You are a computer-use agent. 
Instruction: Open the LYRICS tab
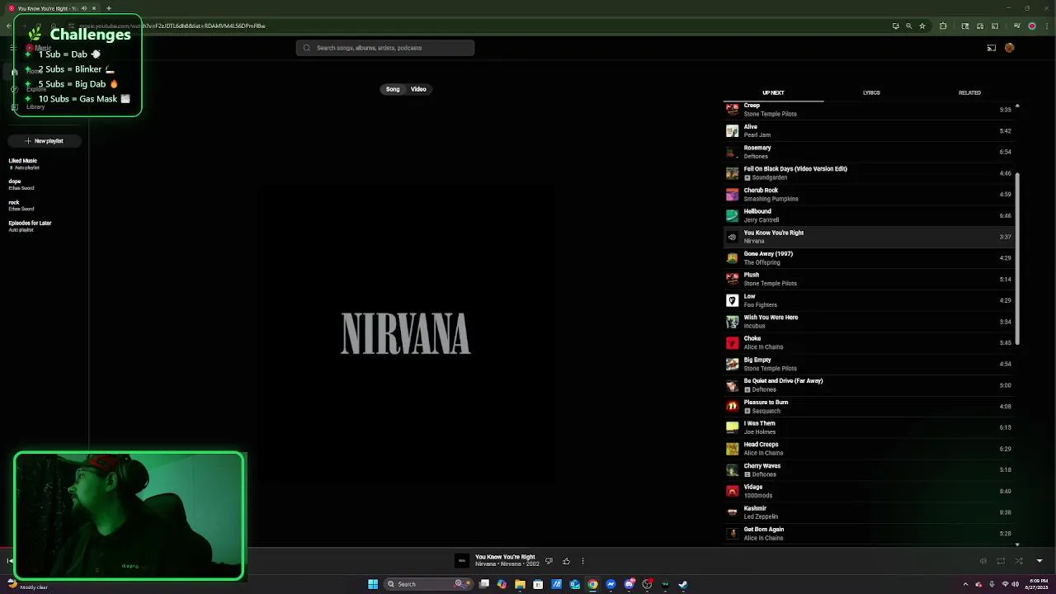[x=871, y=93]
